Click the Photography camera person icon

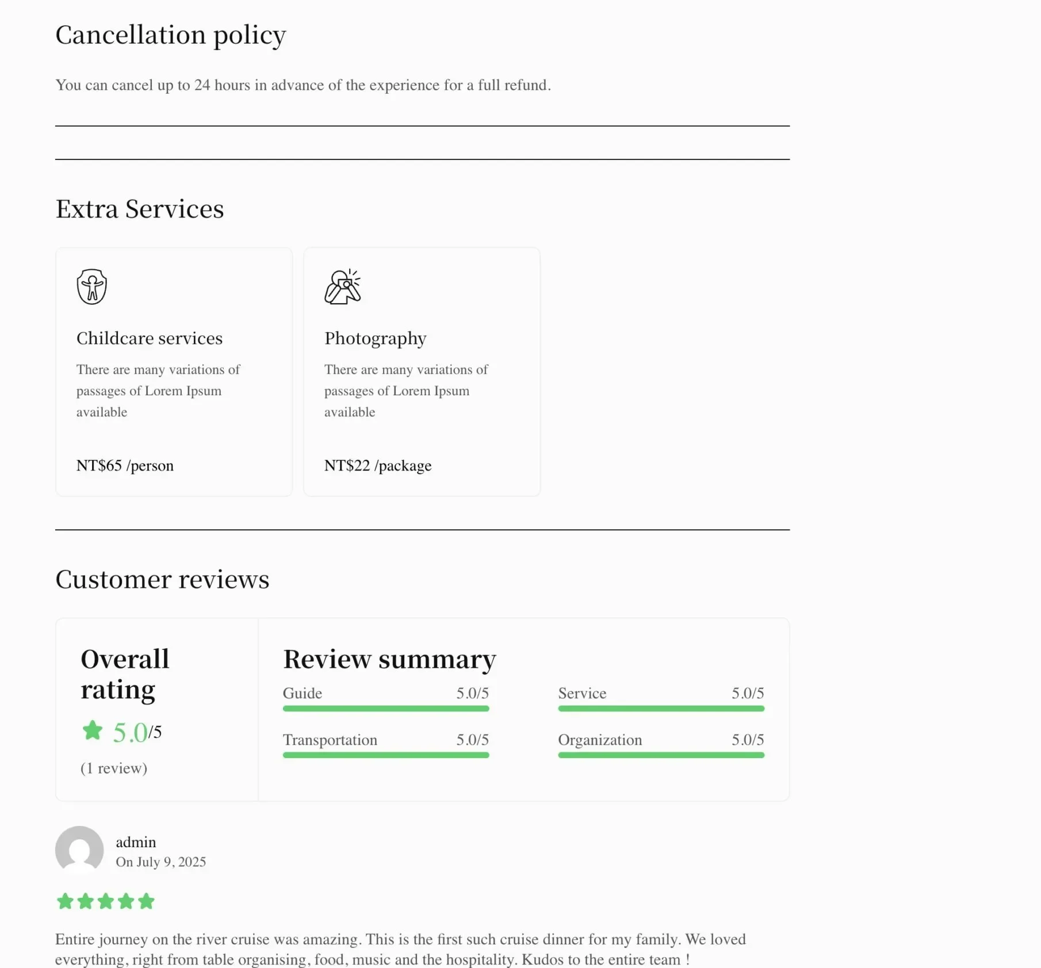(x=343, y=286)
